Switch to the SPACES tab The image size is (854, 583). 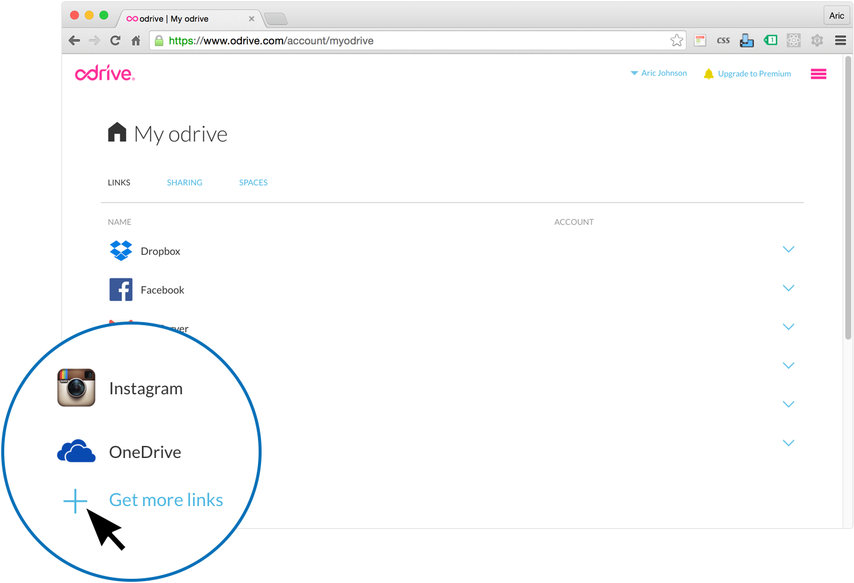(253, 182)
